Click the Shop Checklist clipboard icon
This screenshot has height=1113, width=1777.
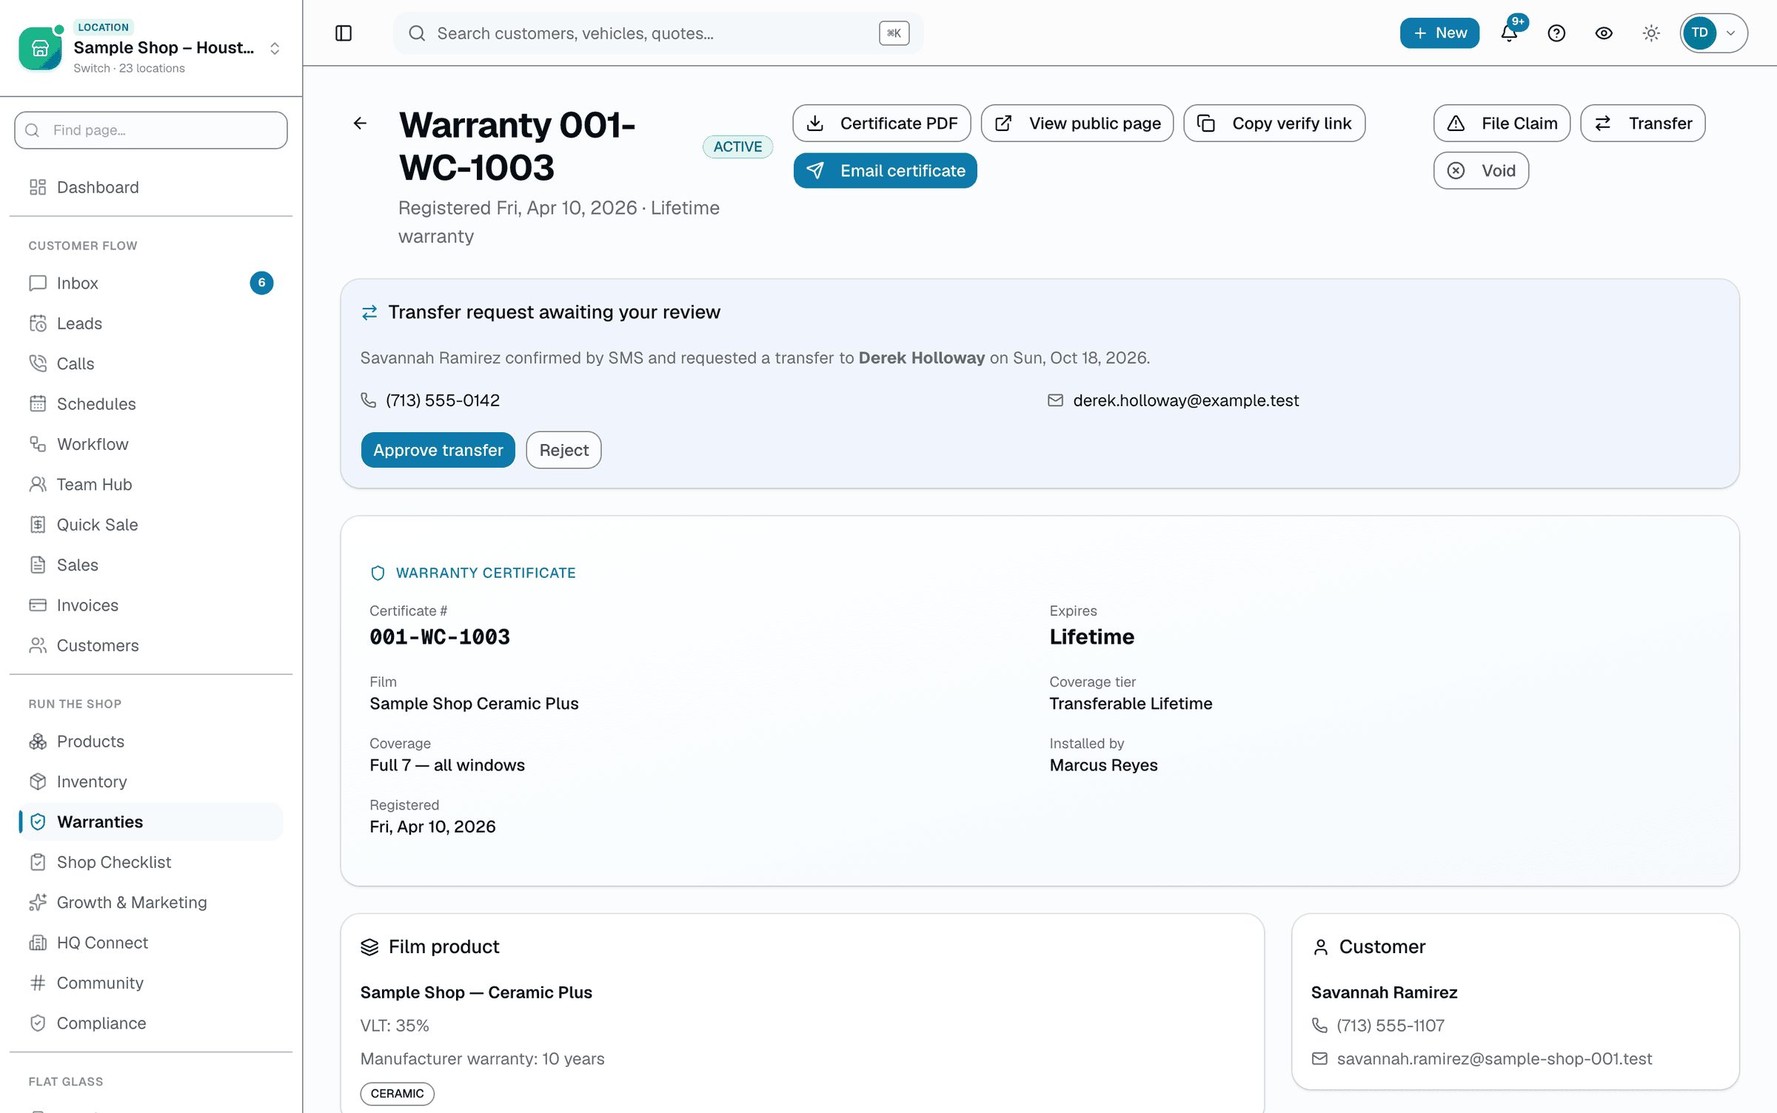(x=38, y=862)
